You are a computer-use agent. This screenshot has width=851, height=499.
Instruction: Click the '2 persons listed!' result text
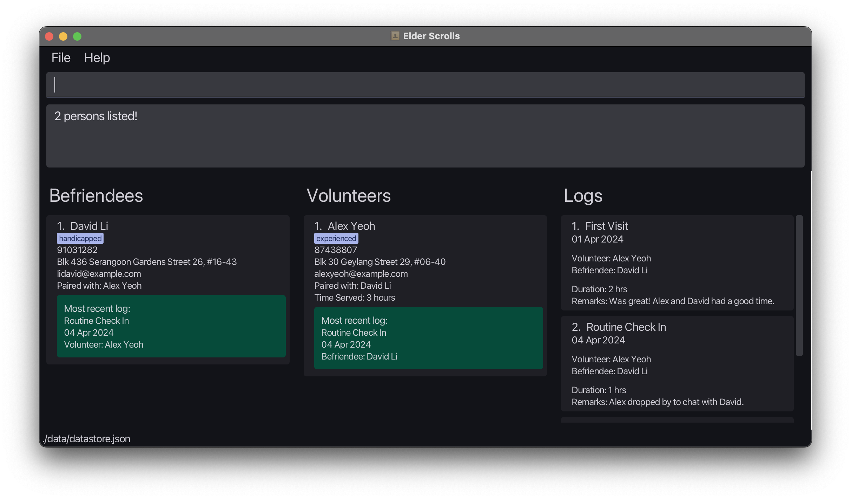[x=96, y=116]
